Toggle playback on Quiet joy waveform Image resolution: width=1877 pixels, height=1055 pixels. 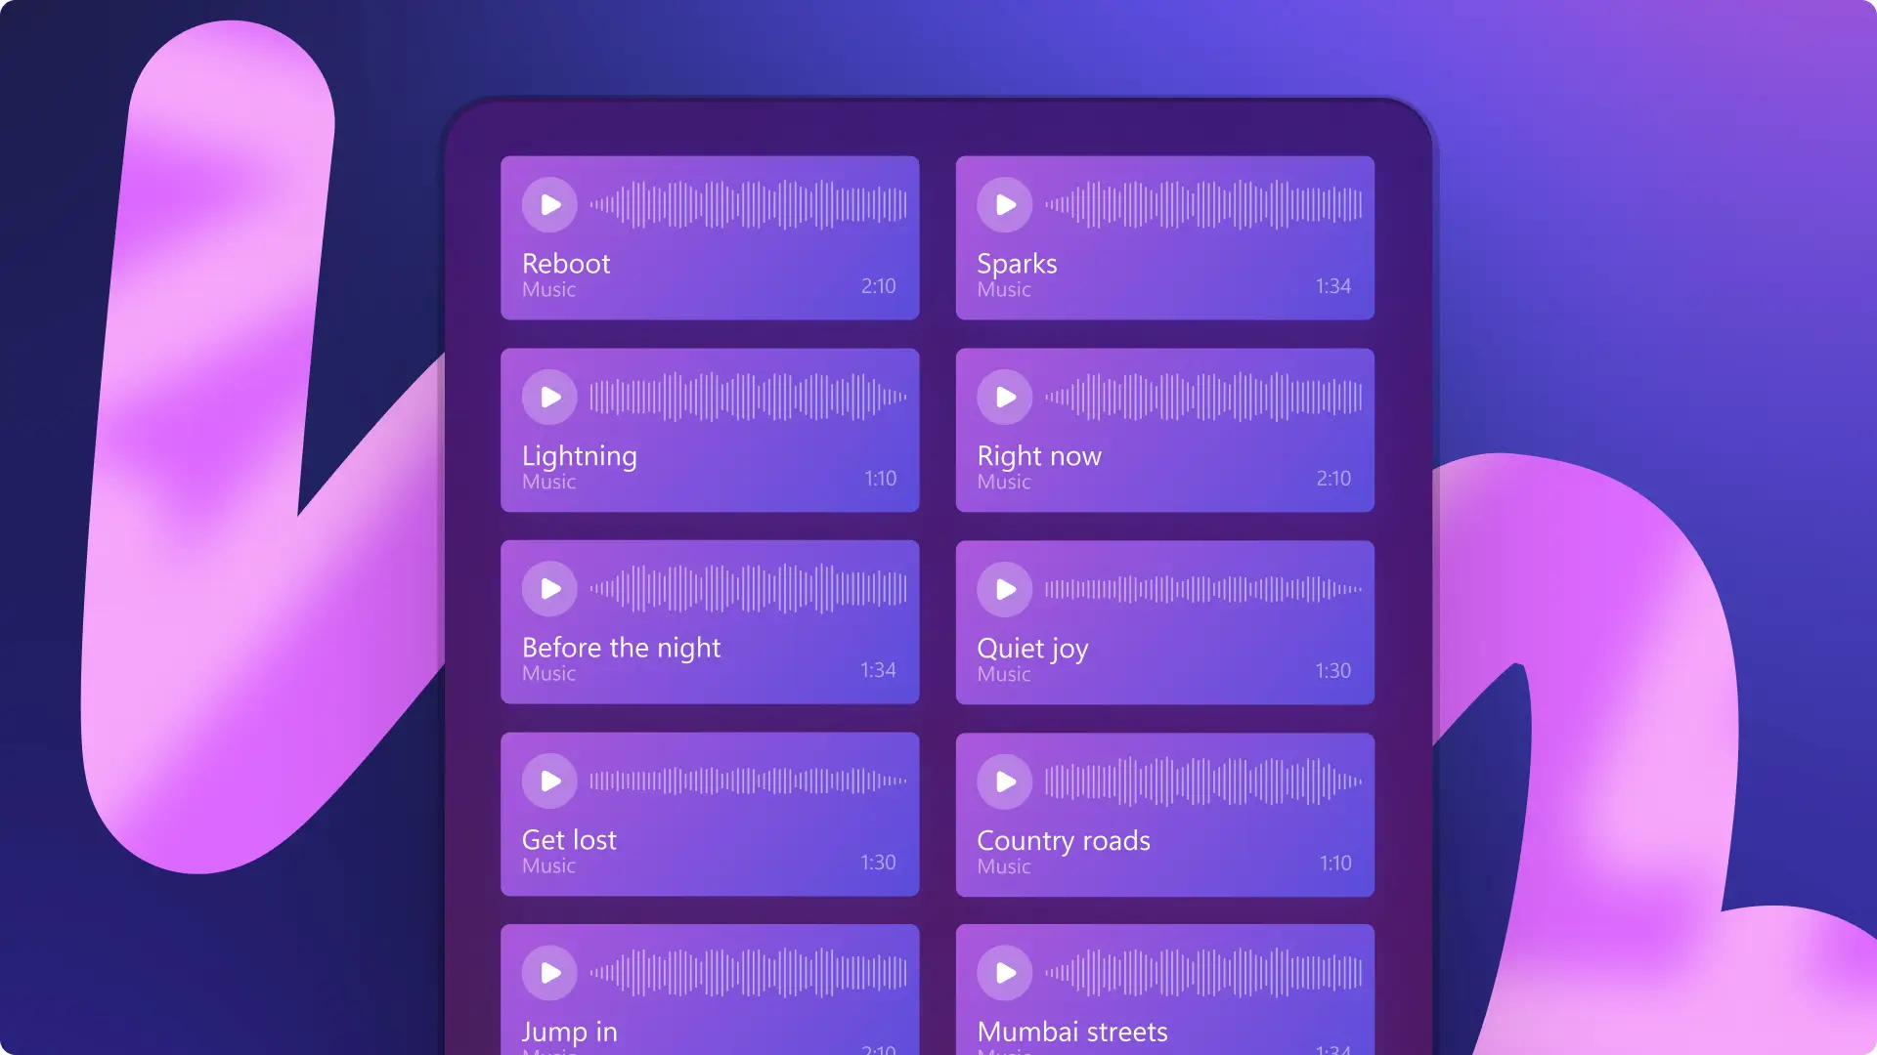(1007, 589)
